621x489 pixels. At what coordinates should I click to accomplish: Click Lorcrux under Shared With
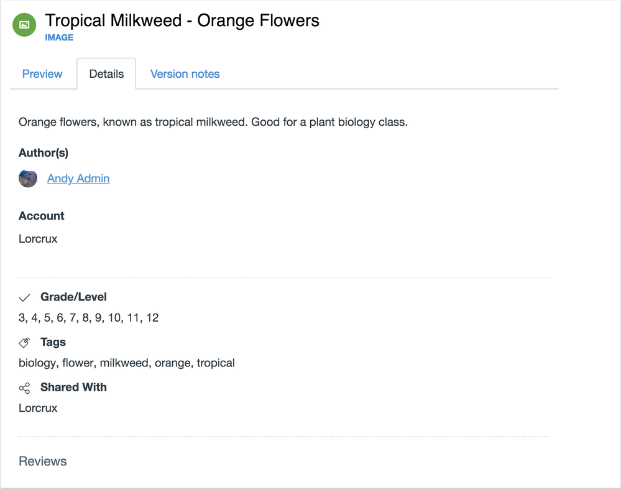(38, 408)
